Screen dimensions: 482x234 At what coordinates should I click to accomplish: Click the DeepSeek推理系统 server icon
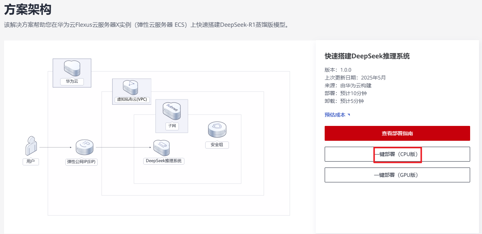pyautogui.click(x=162, y=148)
